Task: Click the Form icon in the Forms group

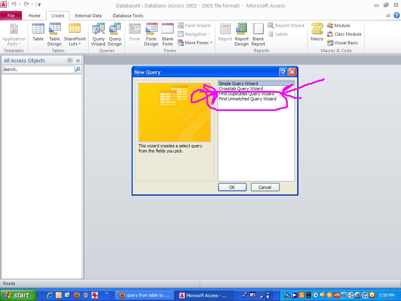Action: point(135,32)
